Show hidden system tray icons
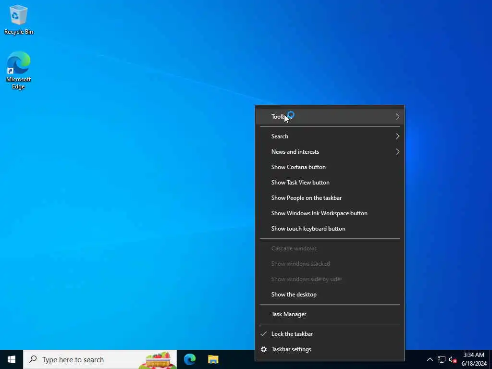Image resolution: width=492 pixels, height=369 pixels. tap(430, 359)
